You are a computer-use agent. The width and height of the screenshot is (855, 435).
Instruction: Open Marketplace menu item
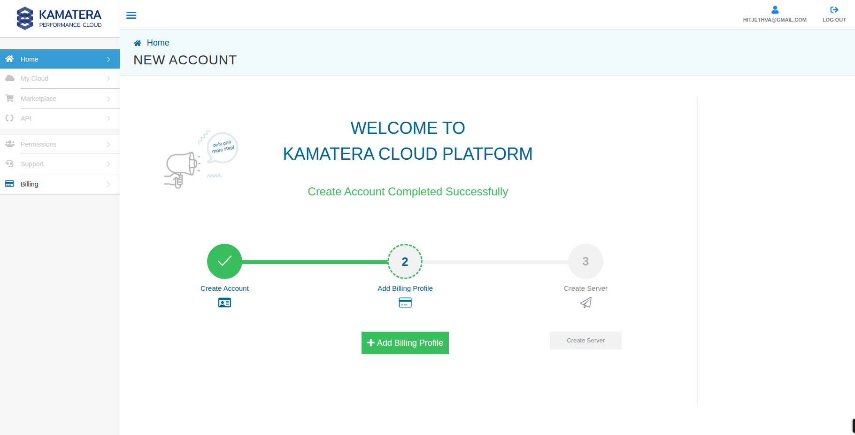tap(60, 99)
